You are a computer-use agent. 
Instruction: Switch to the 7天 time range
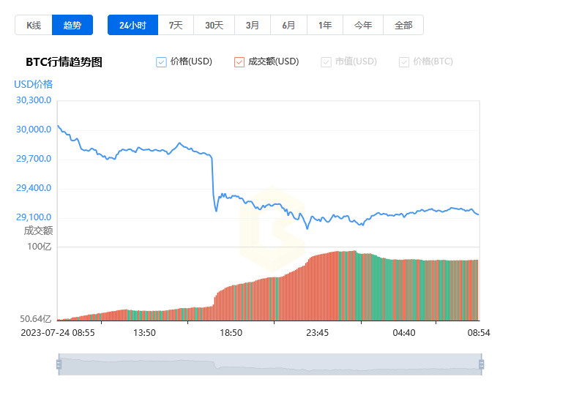[176, 25]
